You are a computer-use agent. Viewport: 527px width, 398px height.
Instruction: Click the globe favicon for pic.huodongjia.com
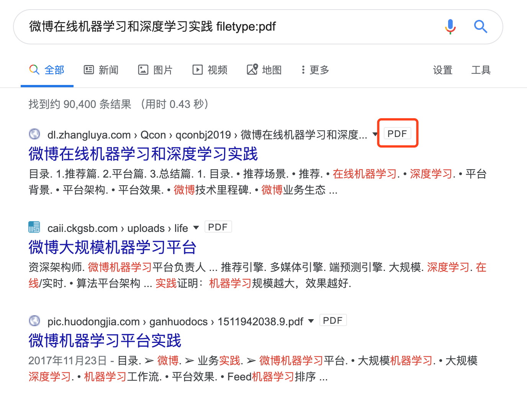[34, 321]
